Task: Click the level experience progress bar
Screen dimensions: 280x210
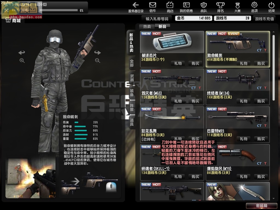Action: [59, 10]
